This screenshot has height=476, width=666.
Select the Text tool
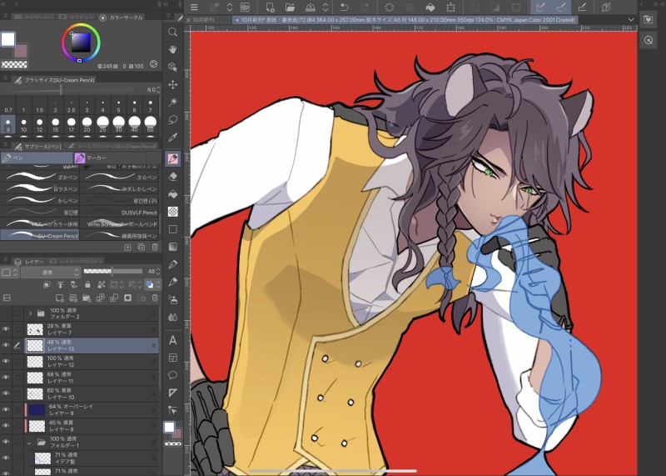point(172,340)
